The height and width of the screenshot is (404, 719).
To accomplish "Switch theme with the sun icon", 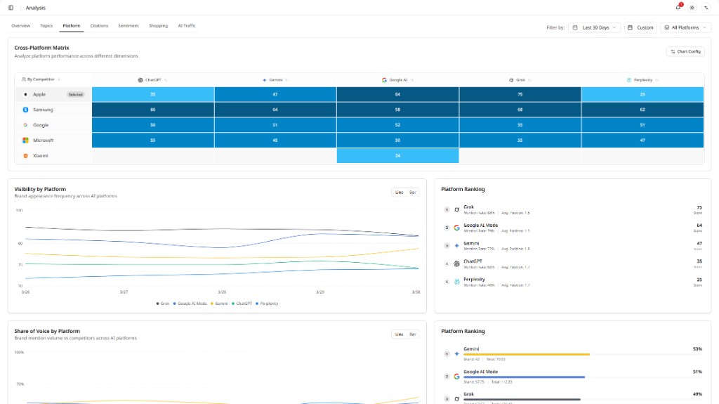I will click(692, 8).
